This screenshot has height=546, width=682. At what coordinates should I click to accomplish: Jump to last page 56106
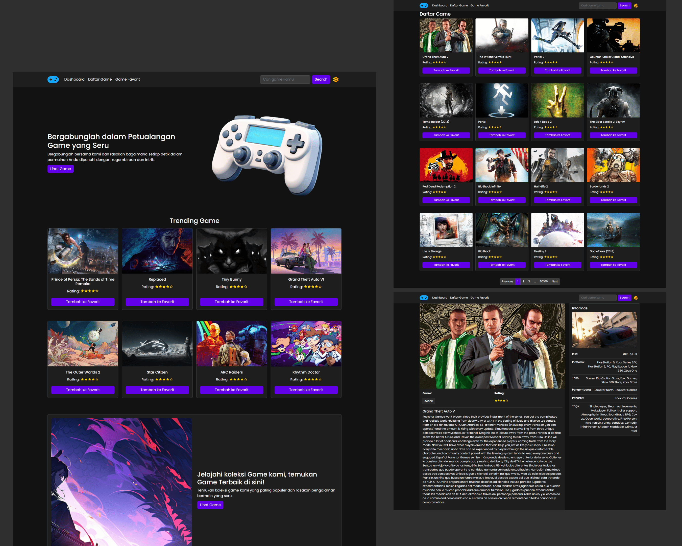click(x=543, y=281)
